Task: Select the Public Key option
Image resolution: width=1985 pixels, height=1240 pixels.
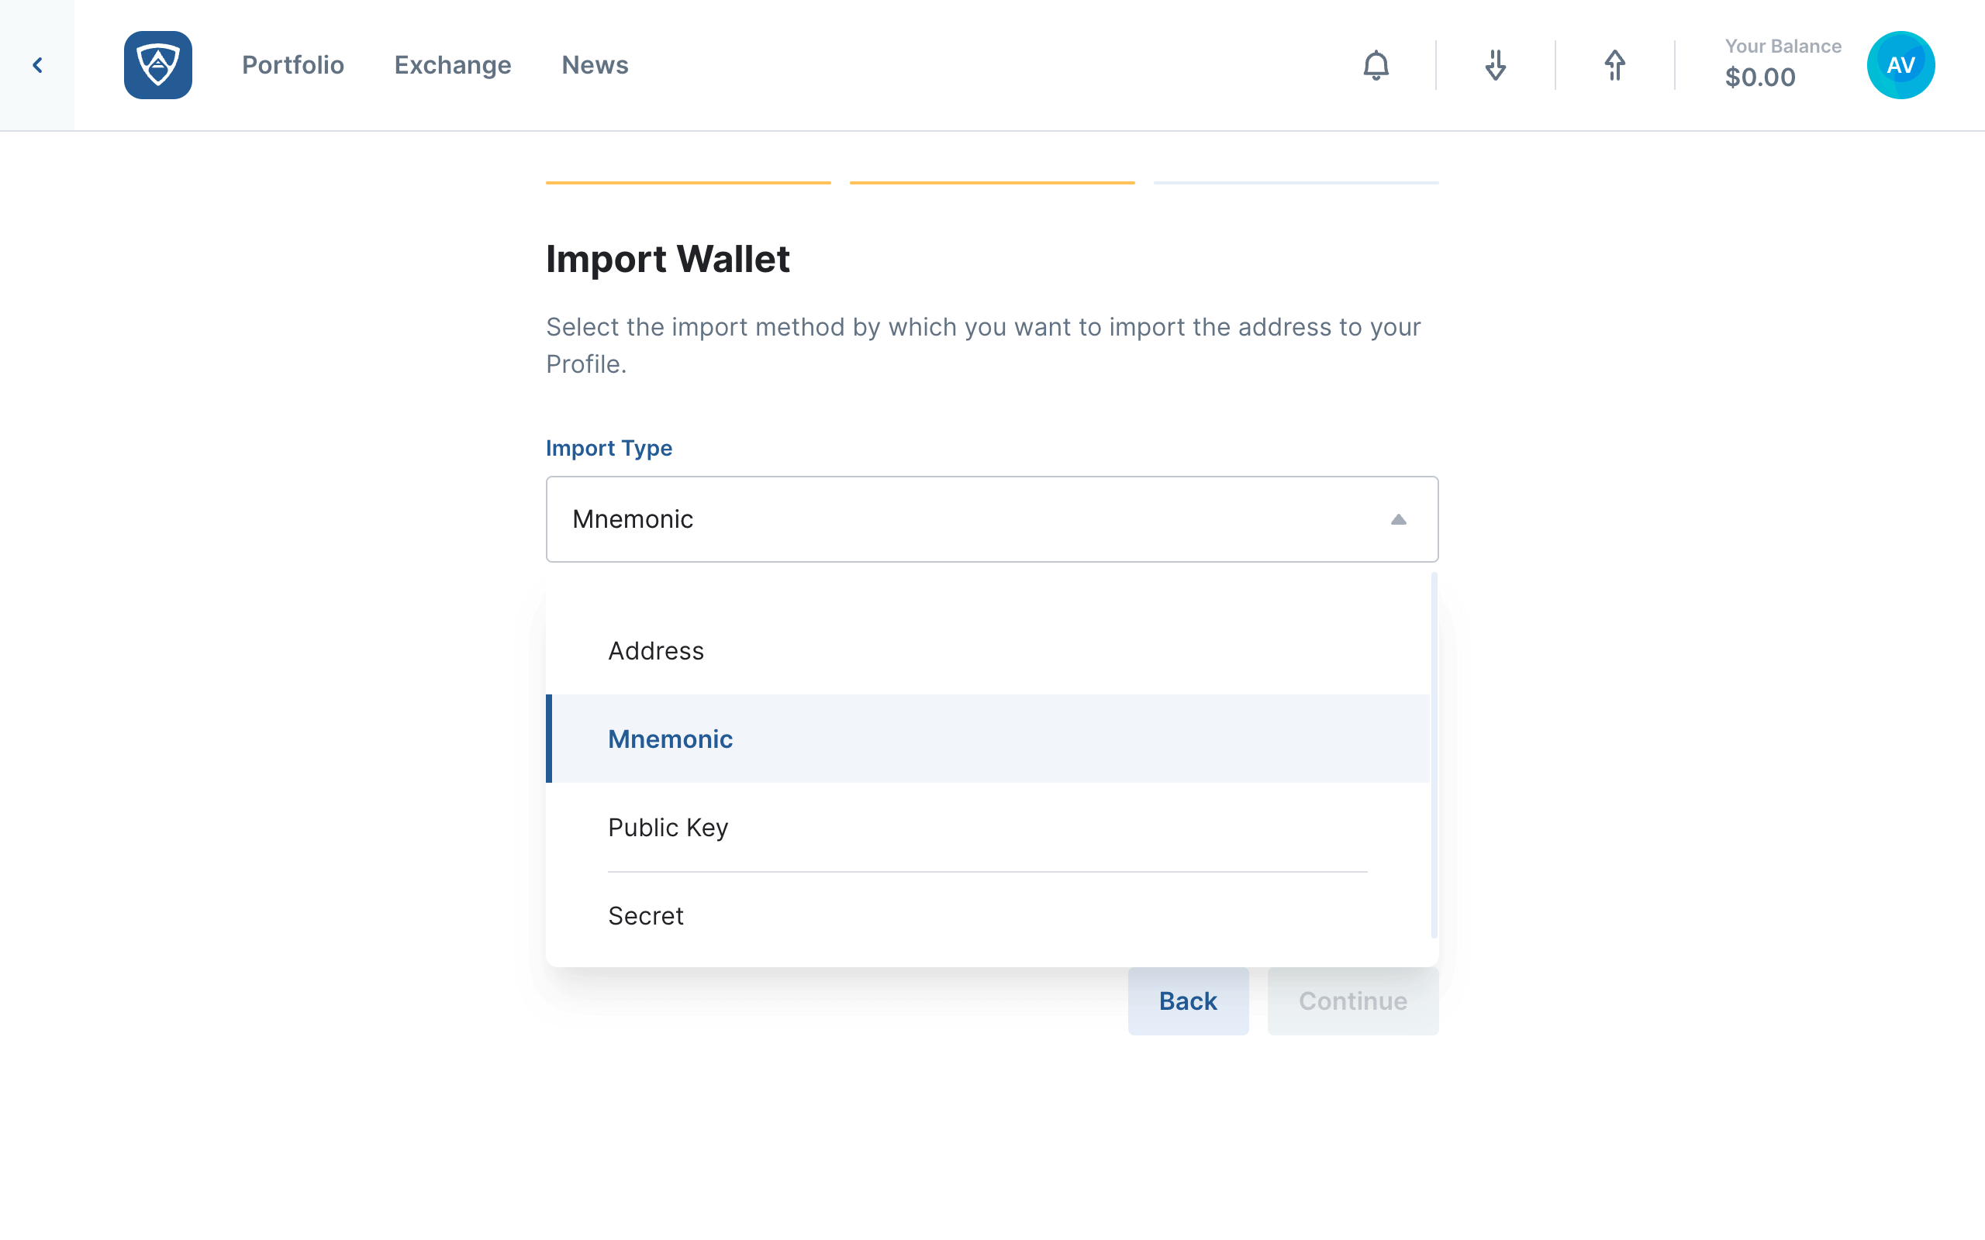Action: [988, 828]
